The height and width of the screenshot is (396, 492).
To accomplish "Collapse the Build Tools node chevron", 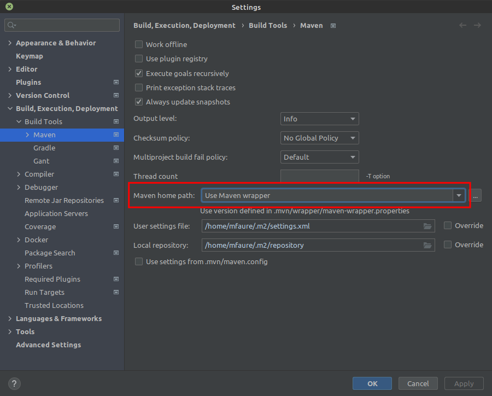I will [x=19, y=121].
